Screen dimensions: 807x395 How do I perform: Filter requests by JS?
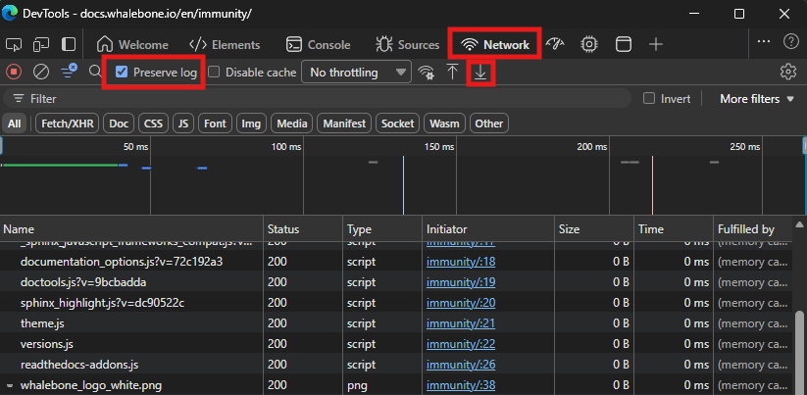(x=183, y=123)
